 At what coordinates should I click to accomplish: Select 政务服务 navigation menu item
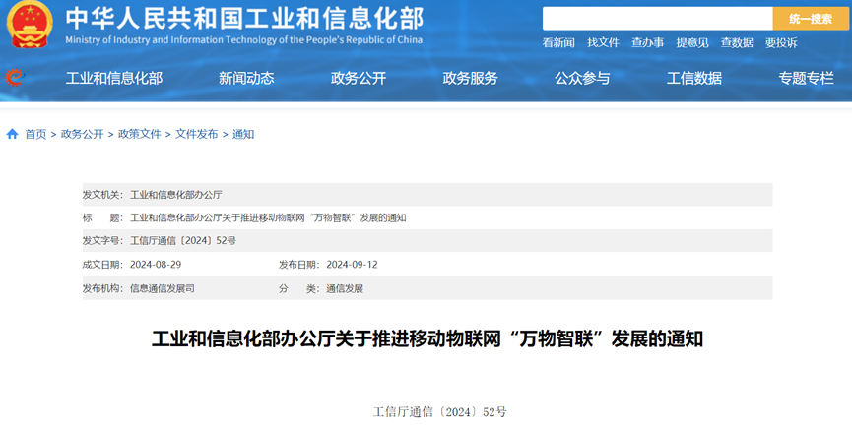pyautogui.click(x=471, y=79)
